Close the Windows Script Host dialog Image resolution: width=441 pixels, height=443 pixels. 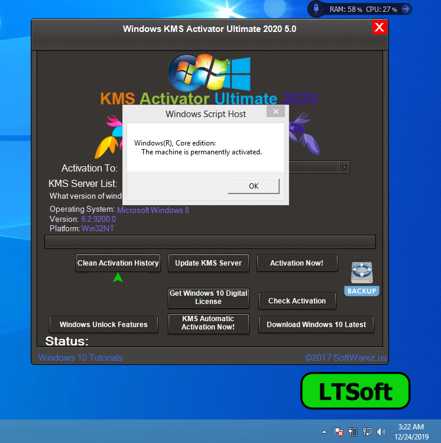[x=276, y=112]
